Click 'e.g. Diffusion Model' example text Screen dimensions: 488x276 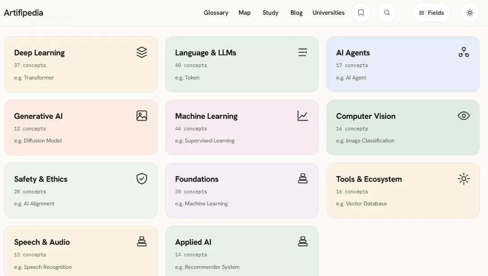(38, 141)
